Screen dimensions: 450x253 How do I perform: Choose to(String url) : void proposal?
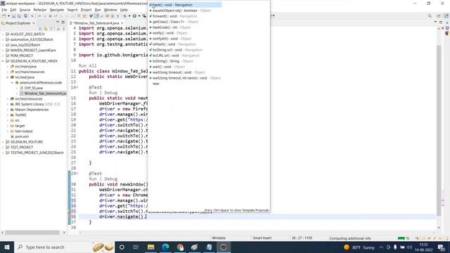pos(176,50)
